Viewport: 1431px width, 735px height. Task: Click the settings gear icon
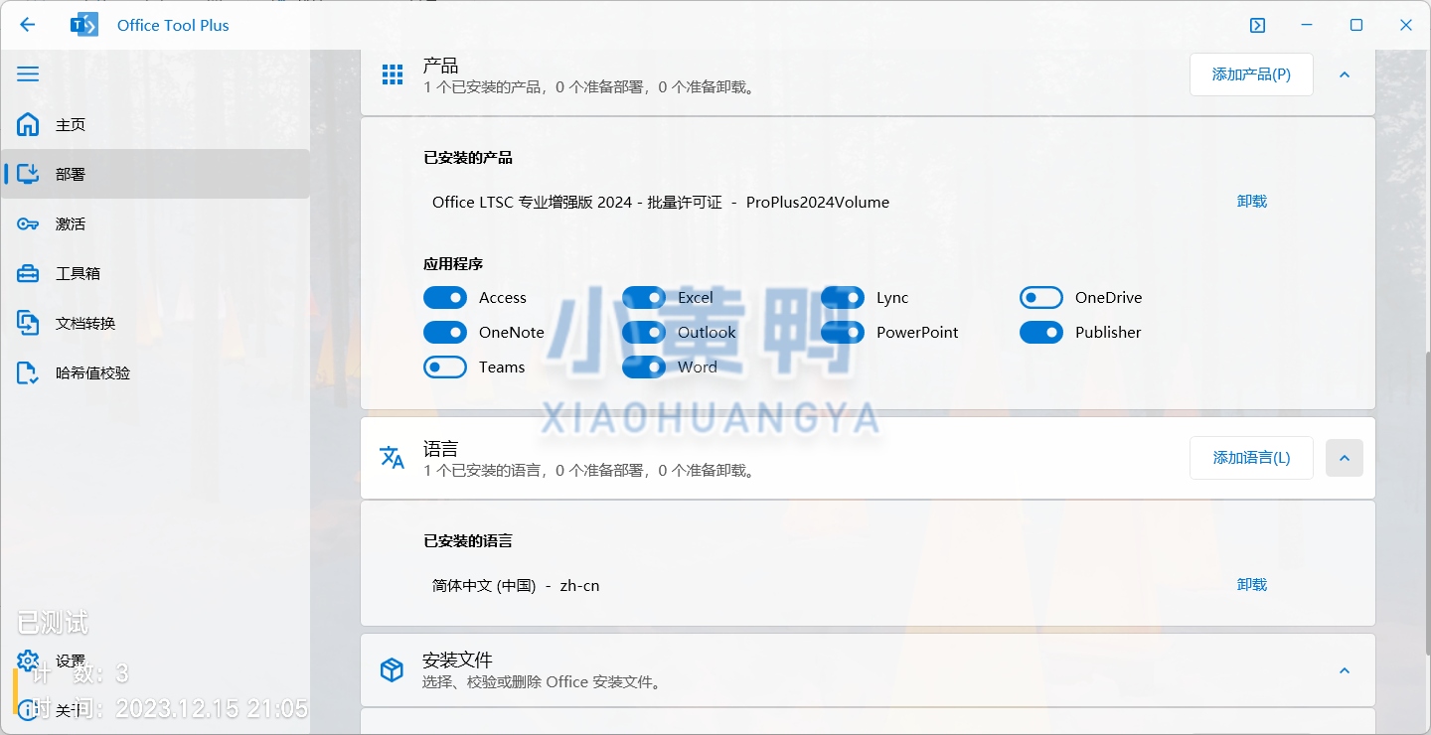coord(28,661)
